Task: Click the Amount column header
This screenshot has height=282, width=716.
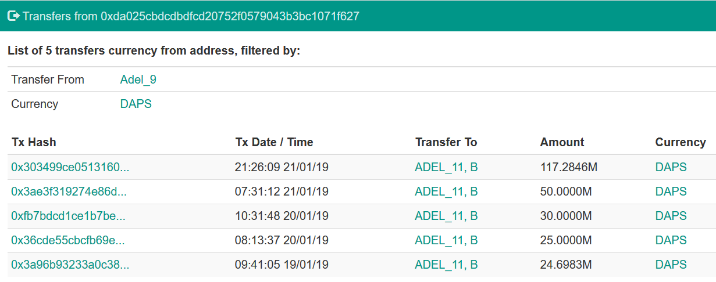Action: coord(562,142)
